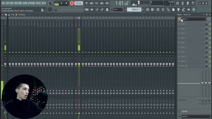Toggle the multilink to controllers icon
This screenshot has height=119, width=212.
tap(102, 10)
